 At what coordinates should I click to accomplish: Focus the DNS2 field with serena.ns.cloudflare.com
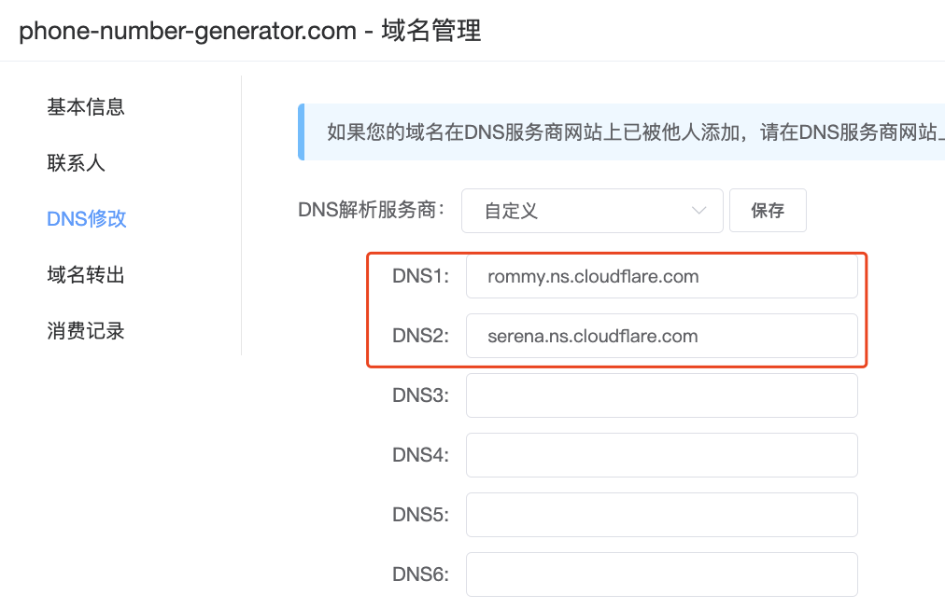pyautogui.click(x=661, y=336)
